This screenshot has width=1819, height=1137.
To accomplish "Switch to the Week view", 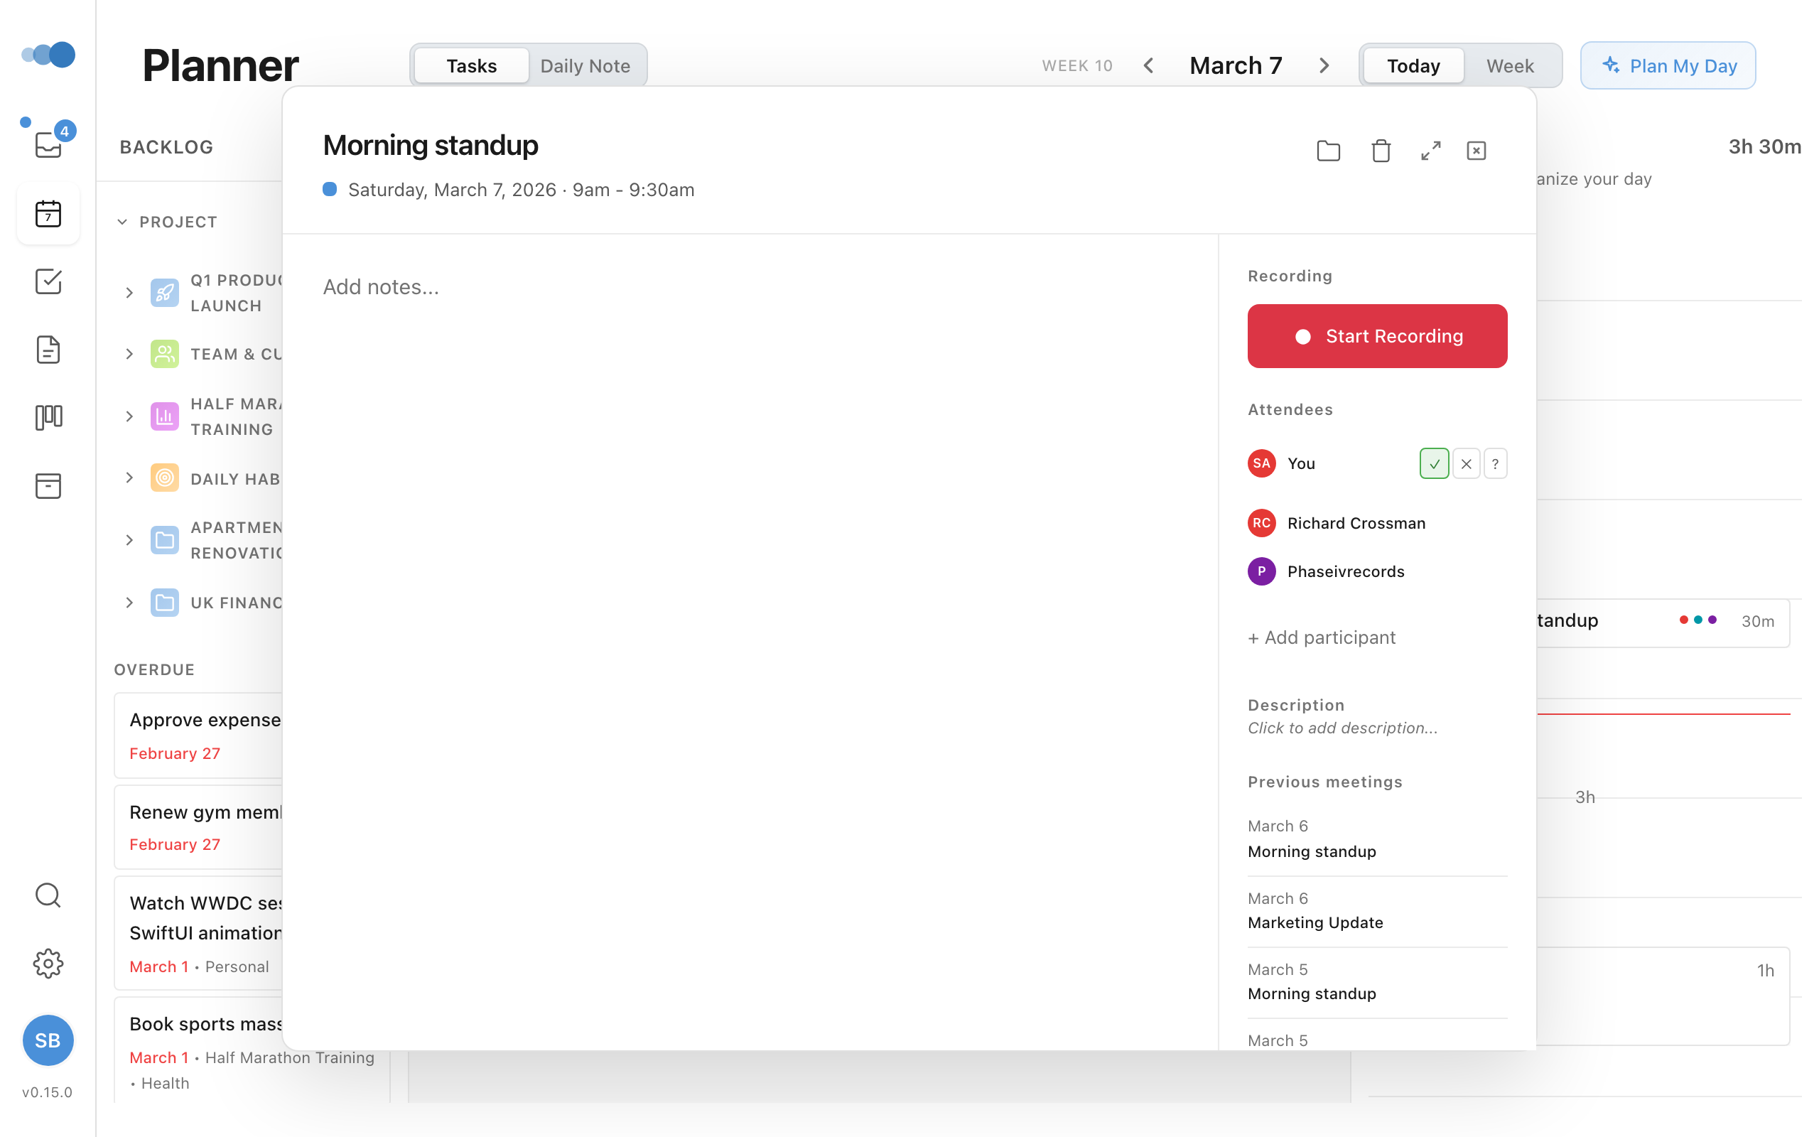I will click(1510, 65).
